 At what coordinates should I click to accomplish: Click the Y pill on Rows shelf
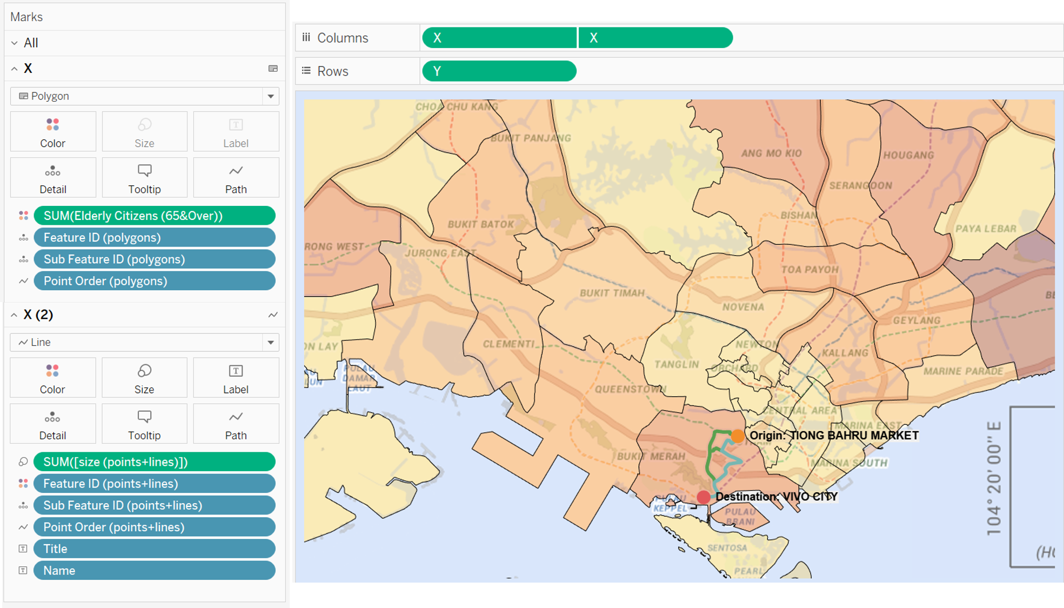(499, 71)
